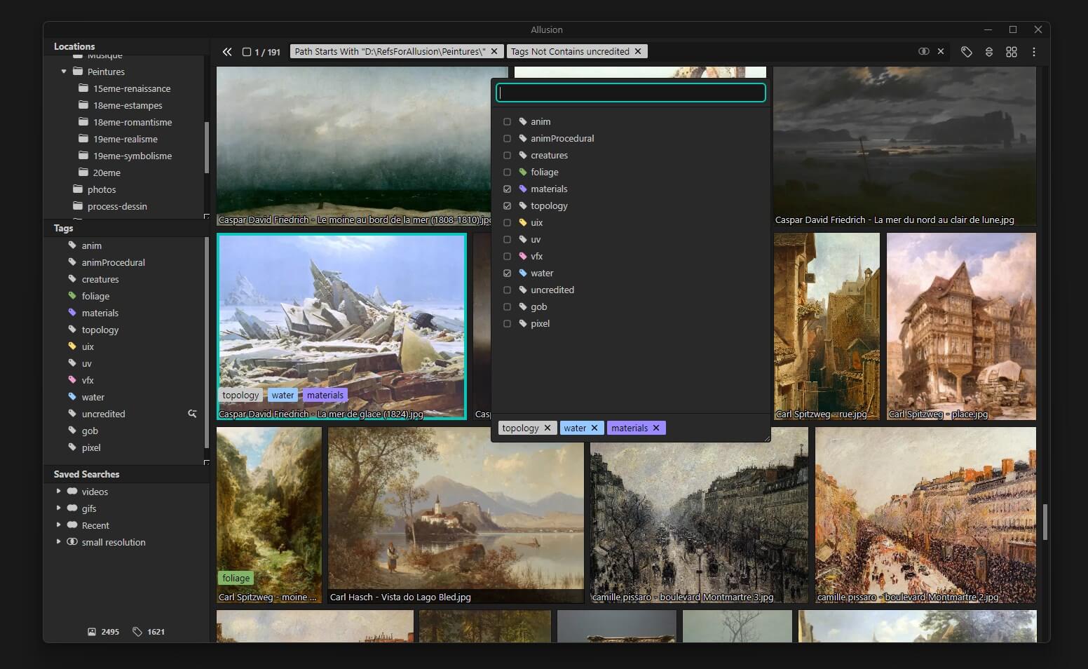Toggle the select-all checkbox beside 1 / 191
1088x669 pixels.
click(x=247, y=52)
